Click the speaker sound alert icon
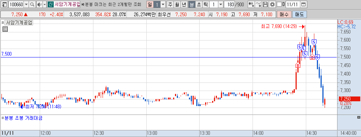 click(x=39, y=4)
